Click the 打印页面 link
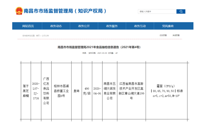 (x=163, y=35)
